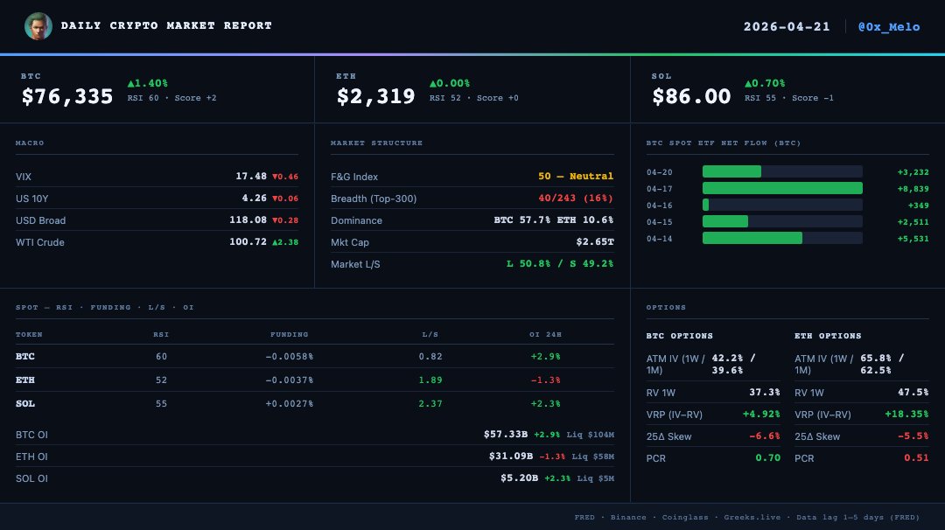The image size is (945, 530).
Task: Select the ETF flow value +349
Action: (919, 206)
